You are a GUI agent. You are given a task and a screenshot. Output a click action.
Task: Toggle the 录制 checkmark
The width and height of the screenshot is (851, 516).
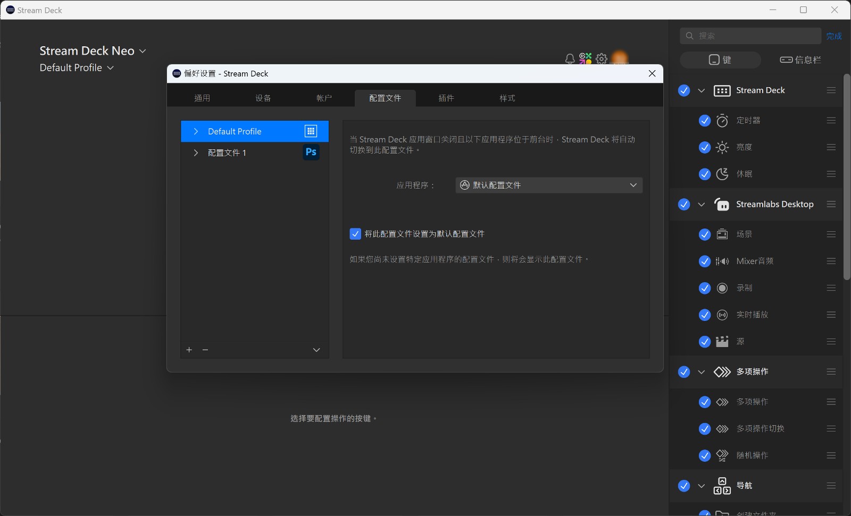tap(705, 288)
